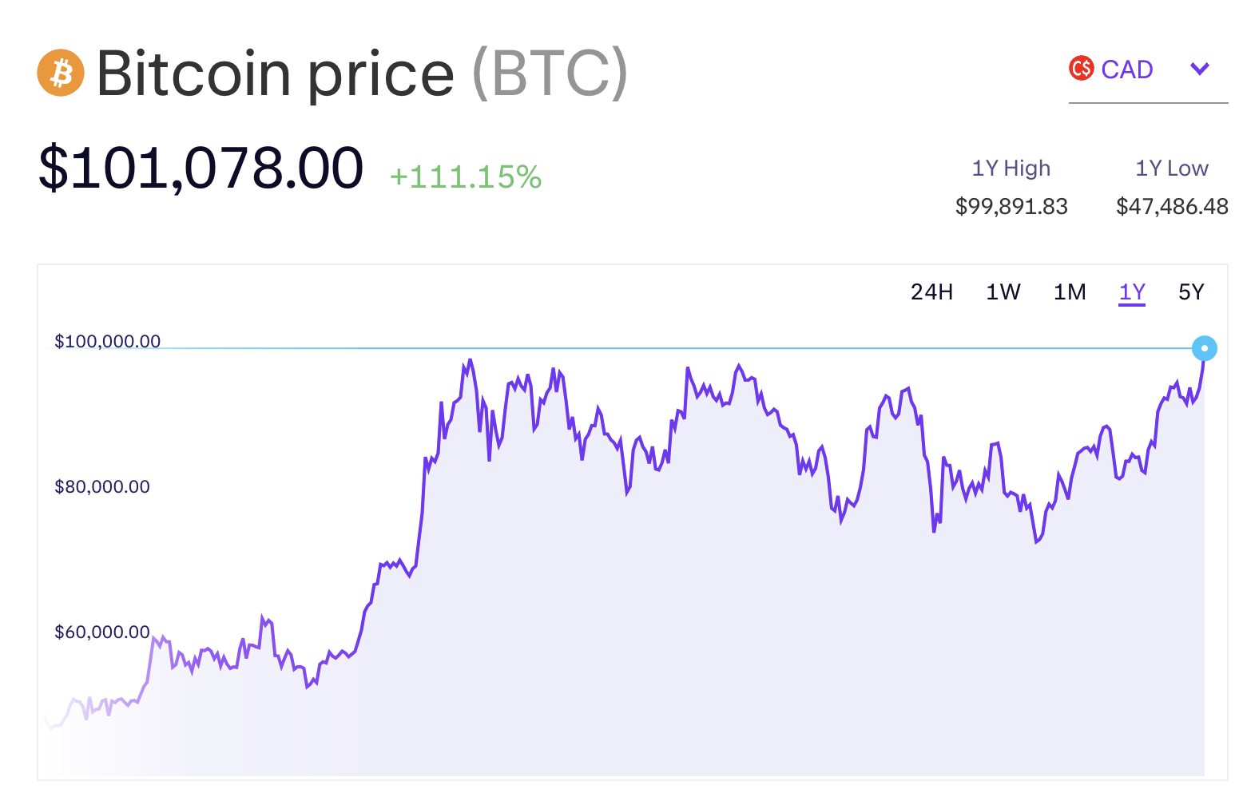
Task: Click the 1Y High value
Action: pyautogui.click(x=1011, y=206)
